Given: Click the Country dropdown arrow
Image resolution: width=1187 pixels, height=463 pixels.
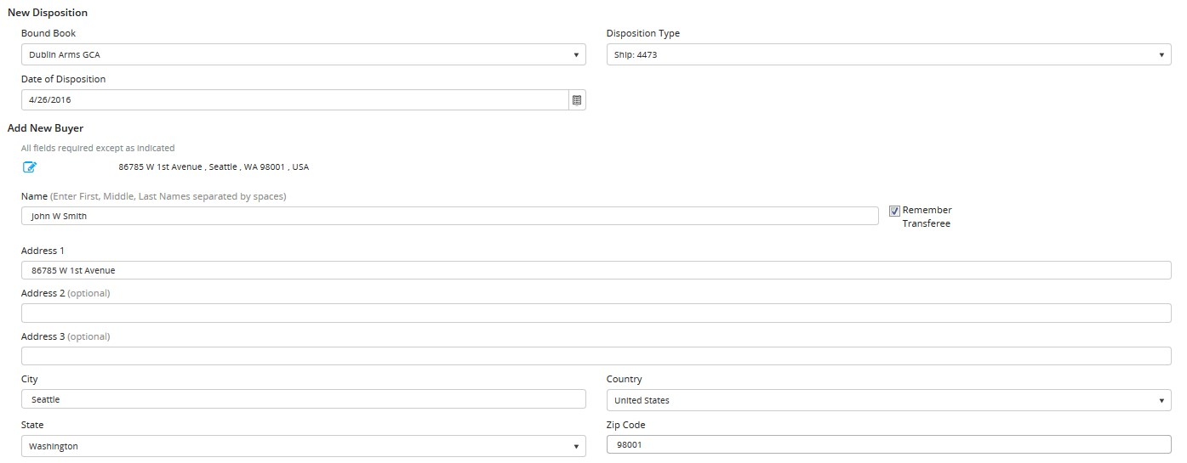Looking at the screenshot, I should coord(1161,401).
